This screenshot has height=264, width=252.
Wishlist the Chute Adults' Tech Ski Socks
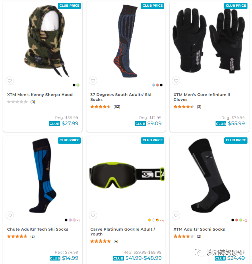coord(10,215)
